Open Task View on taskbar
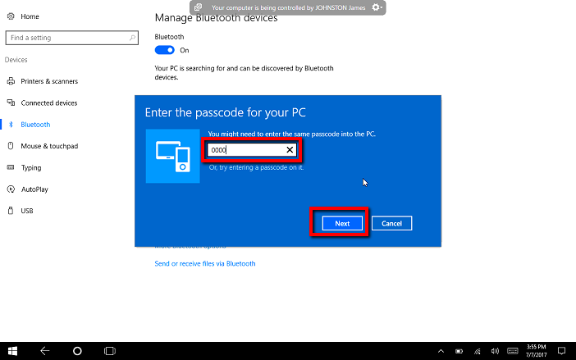This screenshot has height=360, width=576. 109,350
